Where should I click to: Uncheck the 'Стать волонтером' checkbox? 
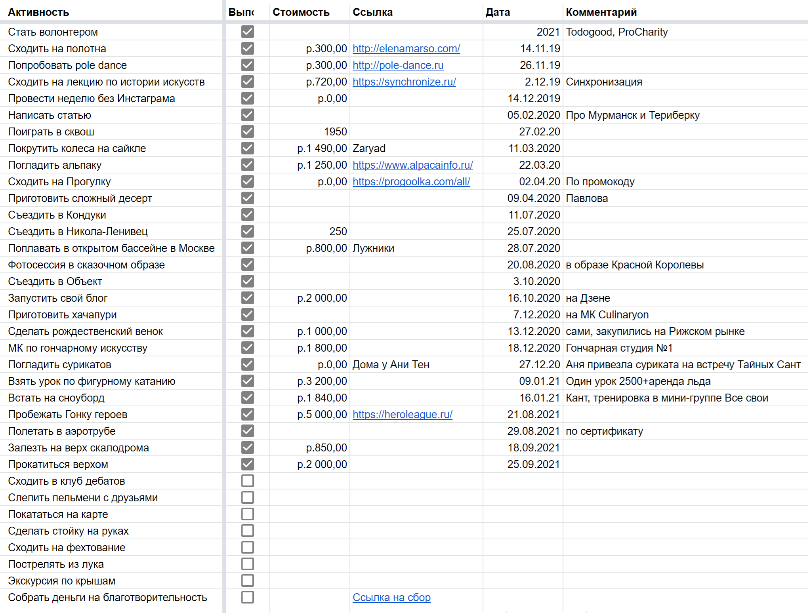point(248,32)
